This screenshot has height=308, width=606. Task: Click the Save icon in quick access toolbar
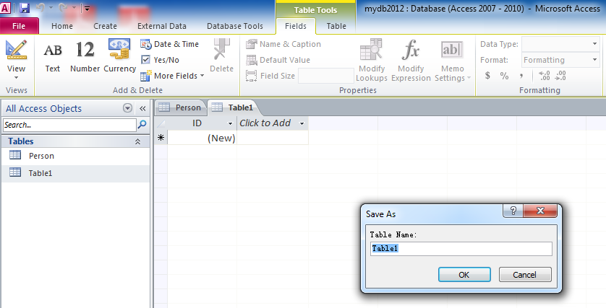pyautogui.click(x=25, y=8)
